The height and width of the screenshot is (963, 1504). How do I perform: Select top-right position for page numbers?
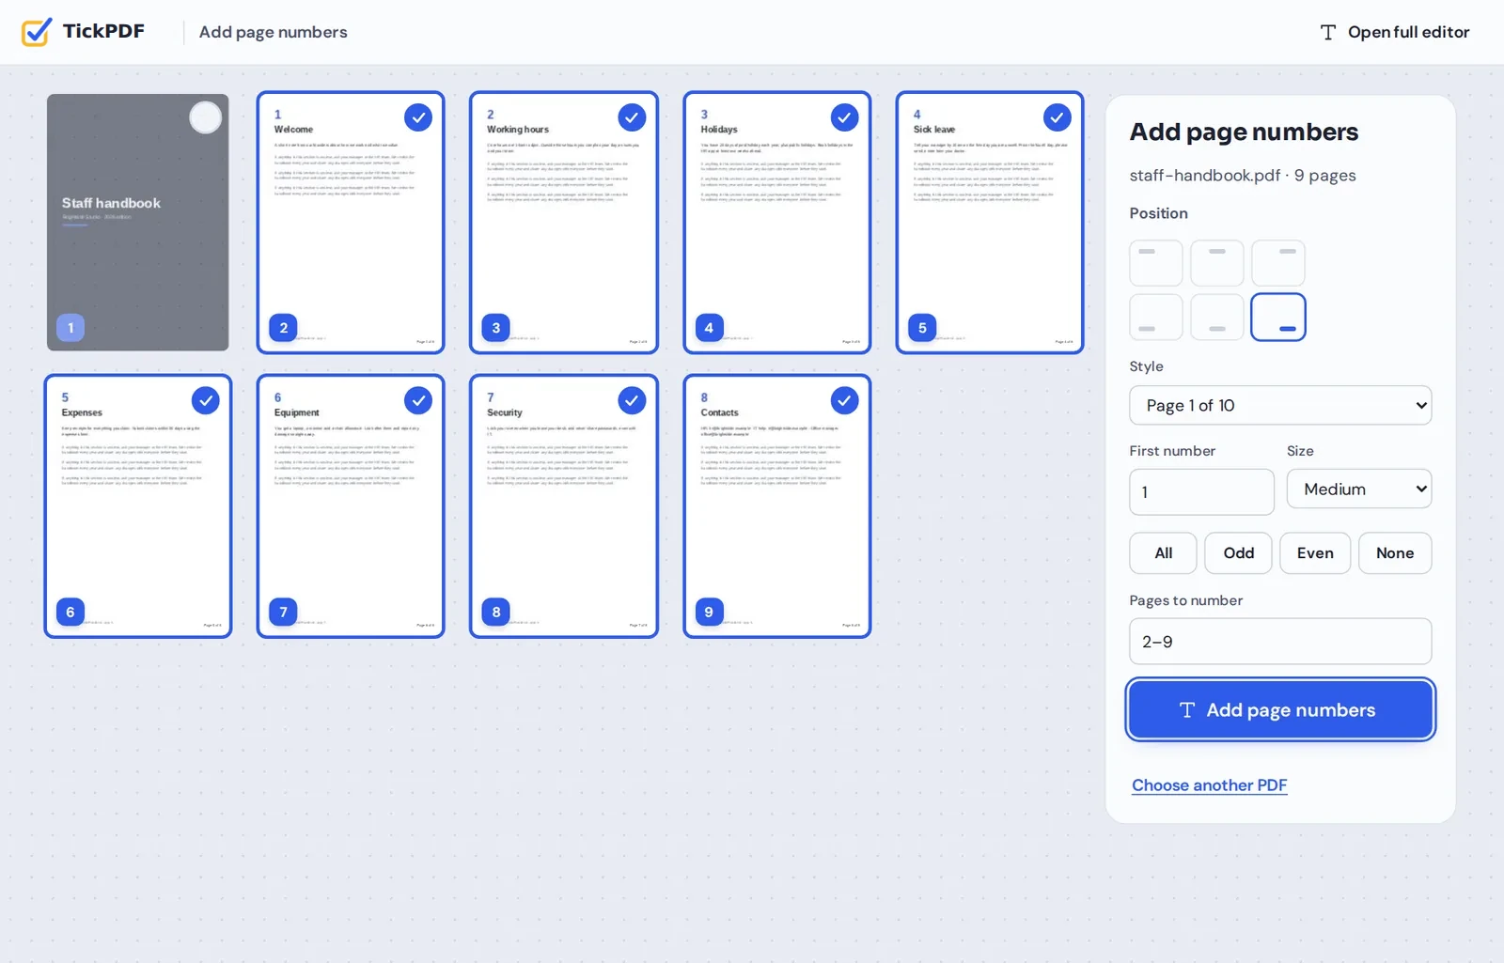(1278, 263)
